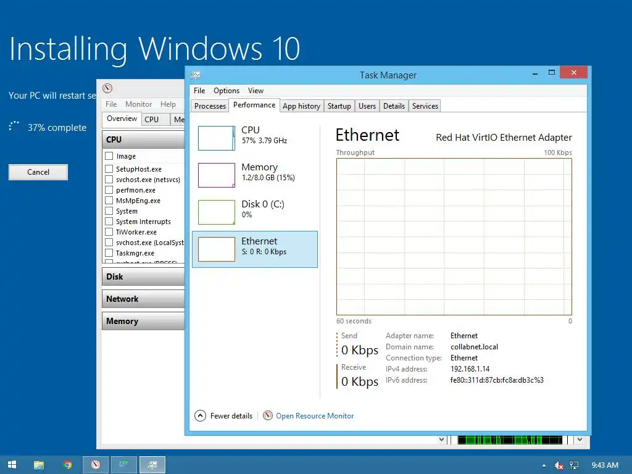Click Open Resource Monitor link
This screenshot has height=474, width=632.
pyautogui.click(x=315, y=415)
